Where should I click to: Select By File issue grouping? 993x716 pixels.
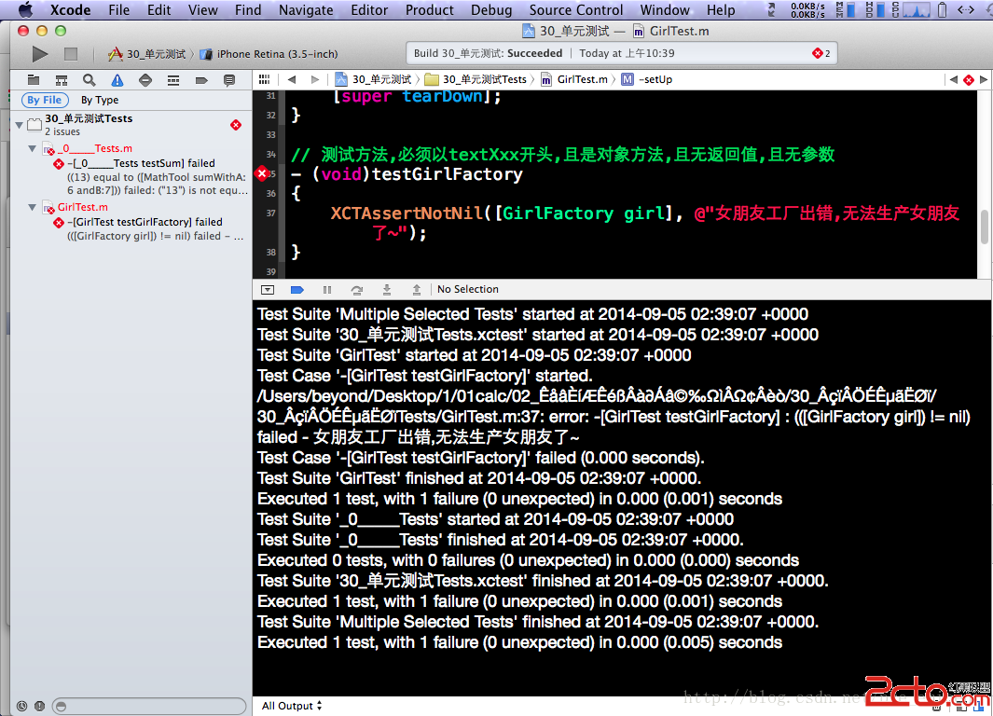click(45, 100)
